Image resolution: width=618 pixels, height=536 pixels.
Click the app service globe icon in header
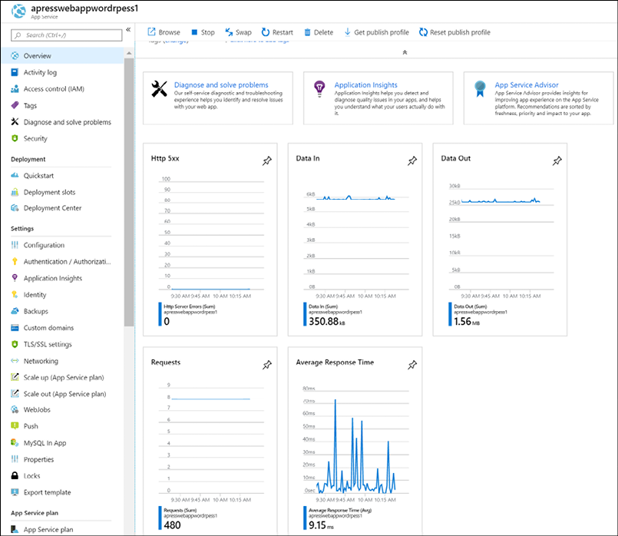point(18,11)
